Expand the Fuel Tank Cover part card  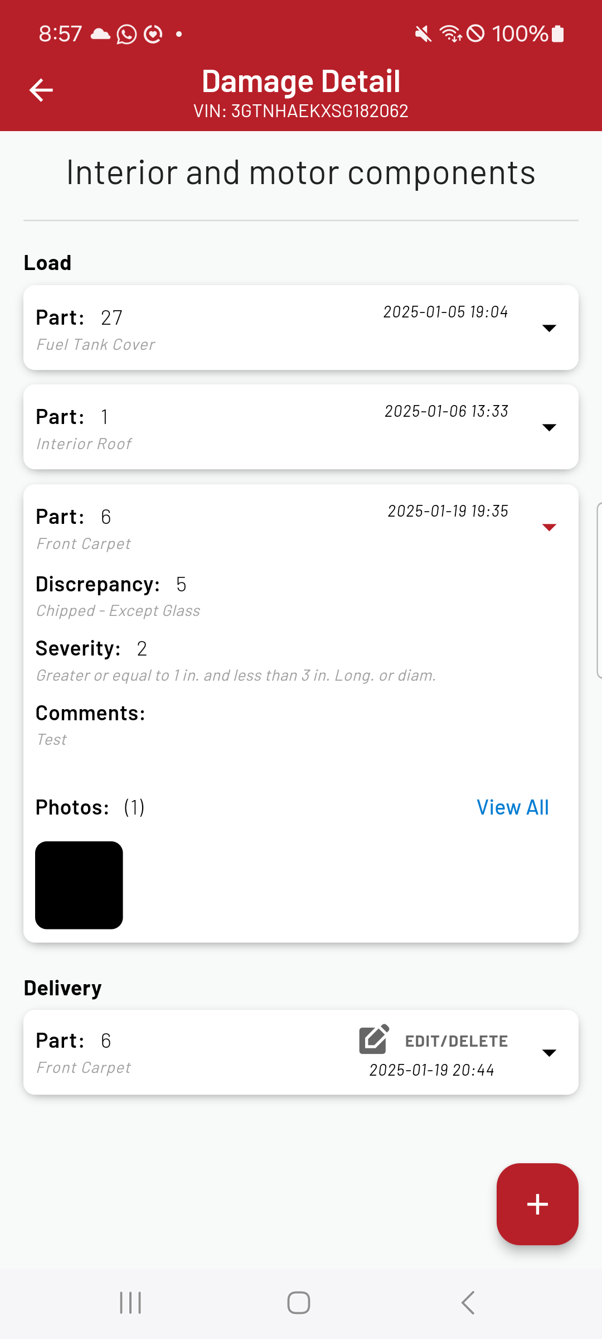pos(549,328)
